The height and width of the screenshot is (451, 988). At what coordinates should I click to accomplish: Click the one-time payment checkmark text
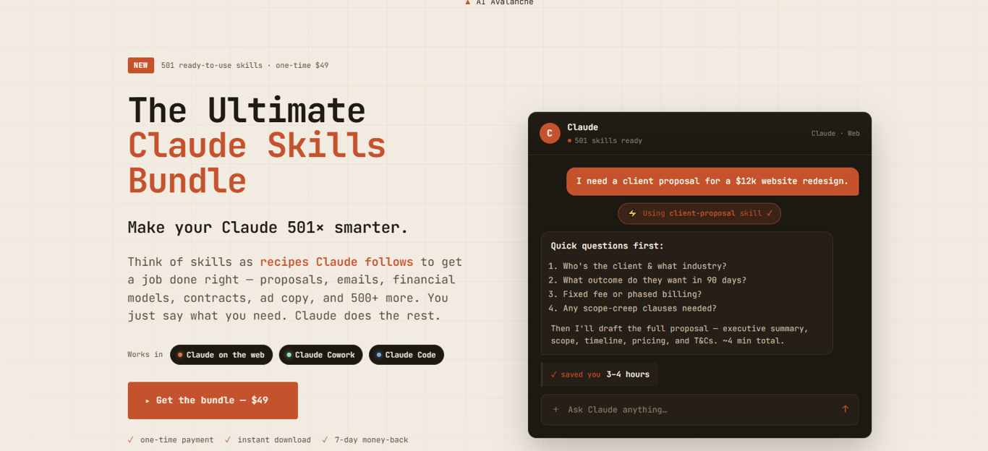click(171, 440)
